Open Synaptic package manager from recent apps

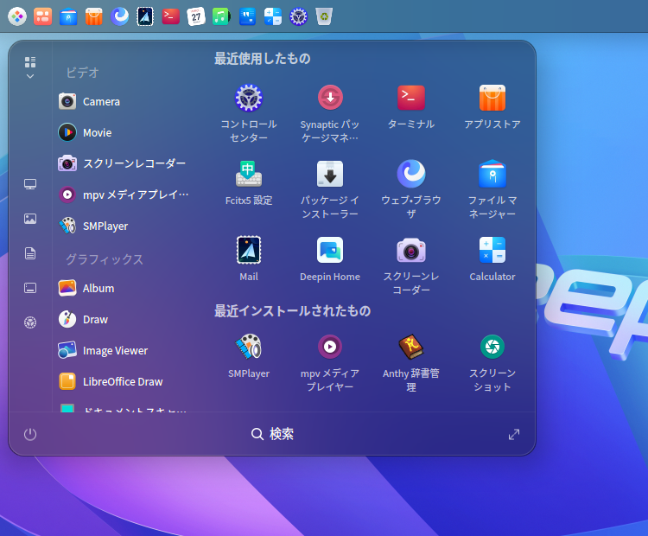330,98
